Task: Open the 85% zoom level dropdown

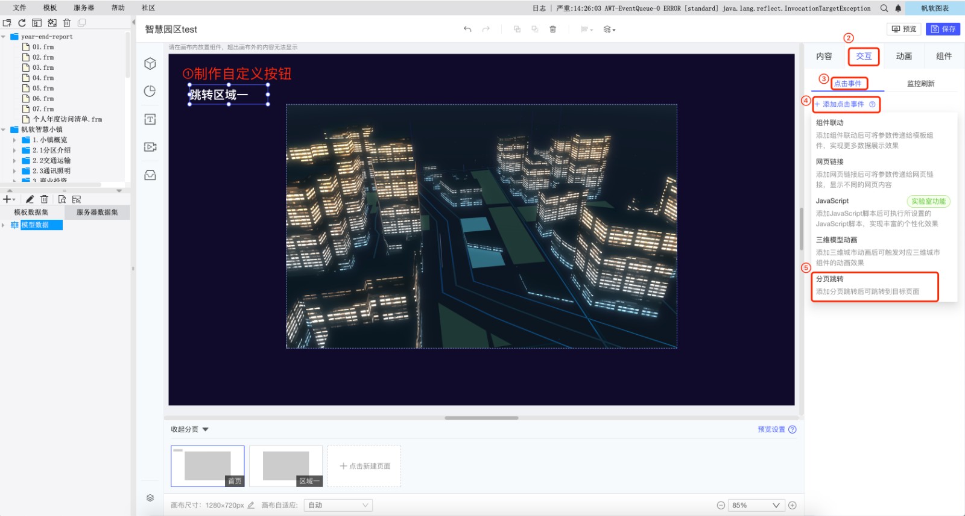Action: point(756,505)
